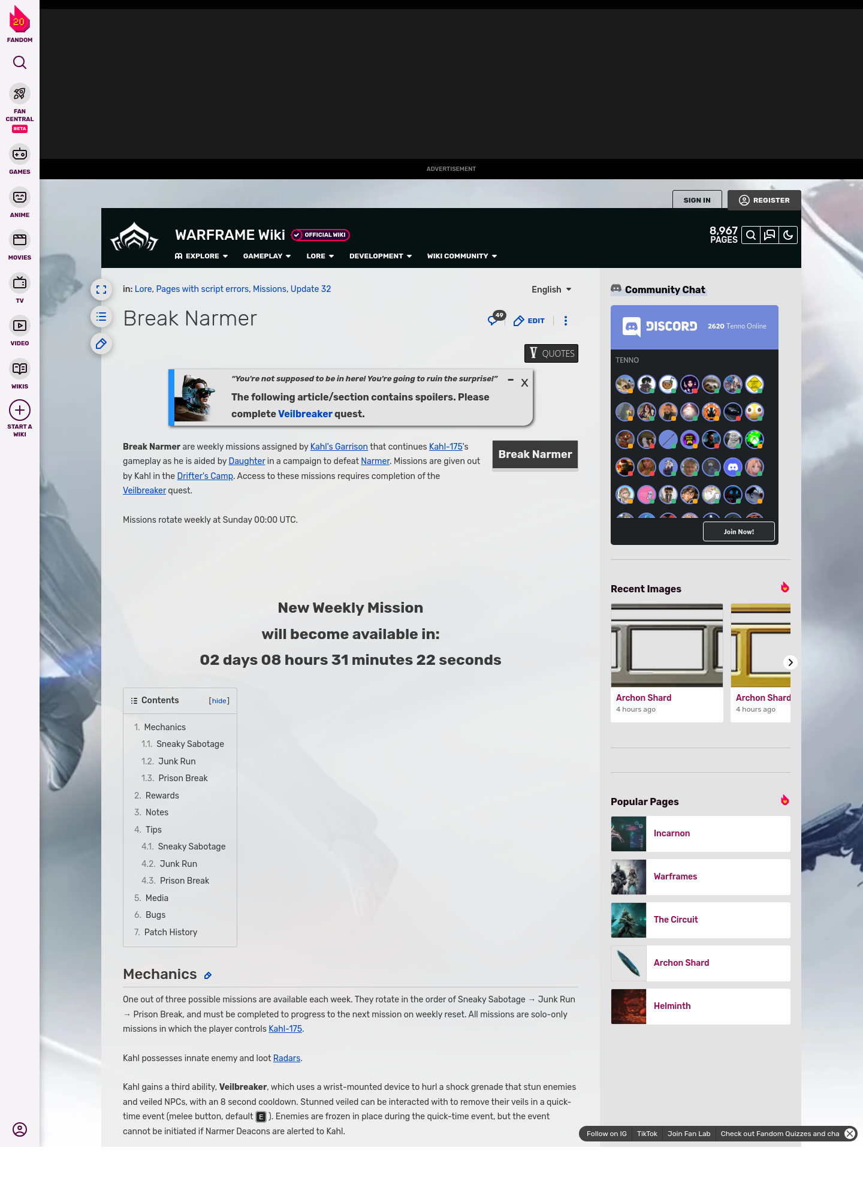Expand the Gameplay menu

(267, 256)
